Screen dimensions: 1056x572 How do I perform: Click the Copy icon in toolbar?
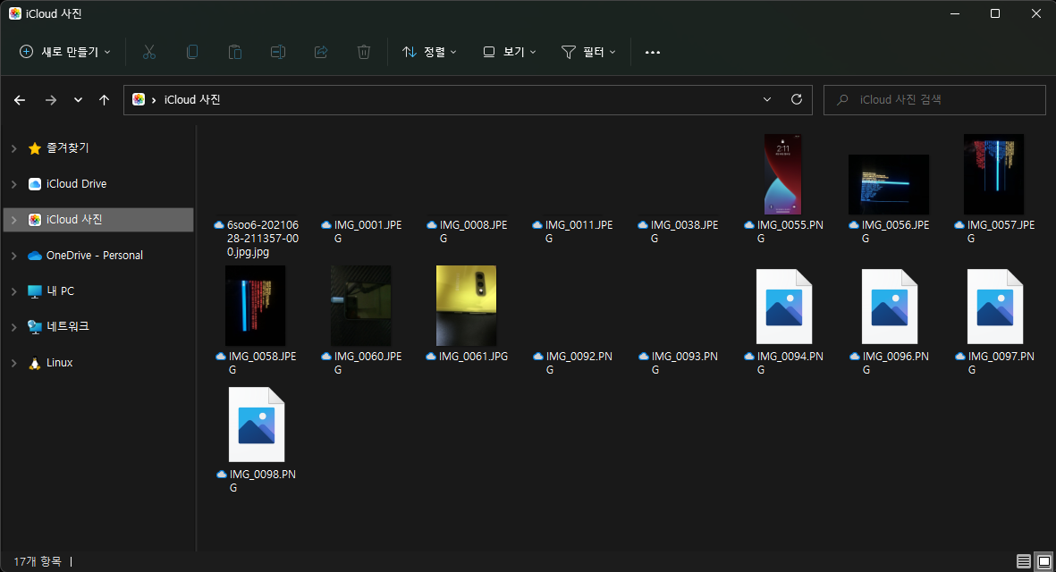point(192,52)
